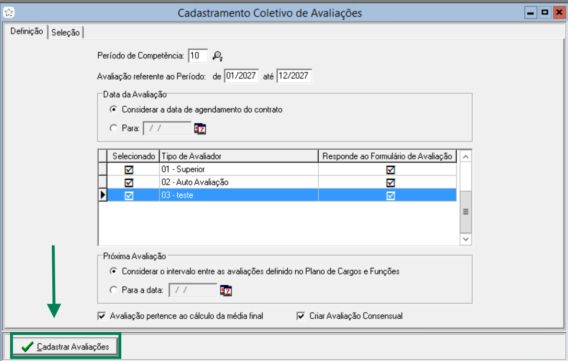The image size is (568, 361).
Task: Choose 'Para a data:' radio option
Action: [x=113, y=290]
